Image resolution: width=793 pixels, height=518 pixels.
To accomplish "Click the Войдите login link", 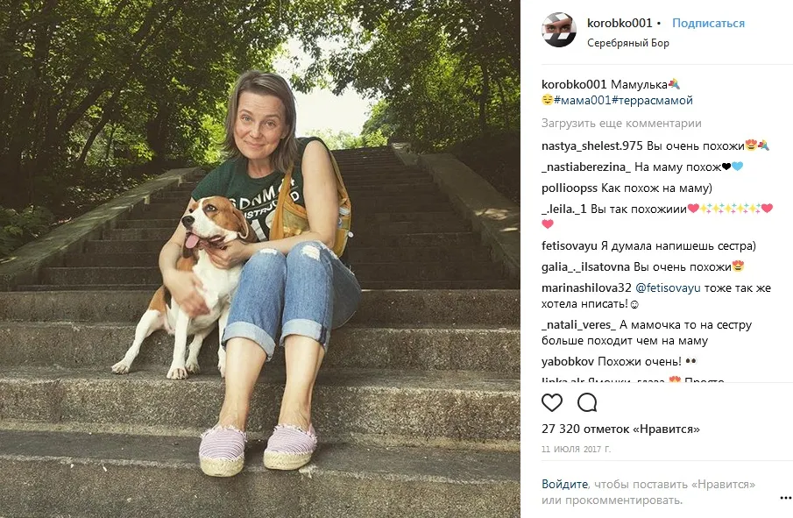I will [x=564, y=484].
